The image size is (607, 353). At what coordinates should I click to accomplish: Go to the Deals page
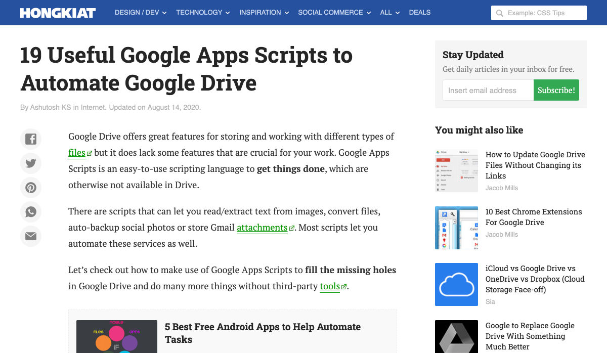[x=419, y=13]
